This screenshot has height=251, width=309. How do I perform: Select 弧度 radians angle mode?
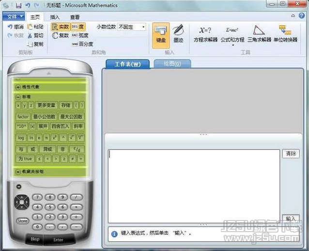pos(80,35)
